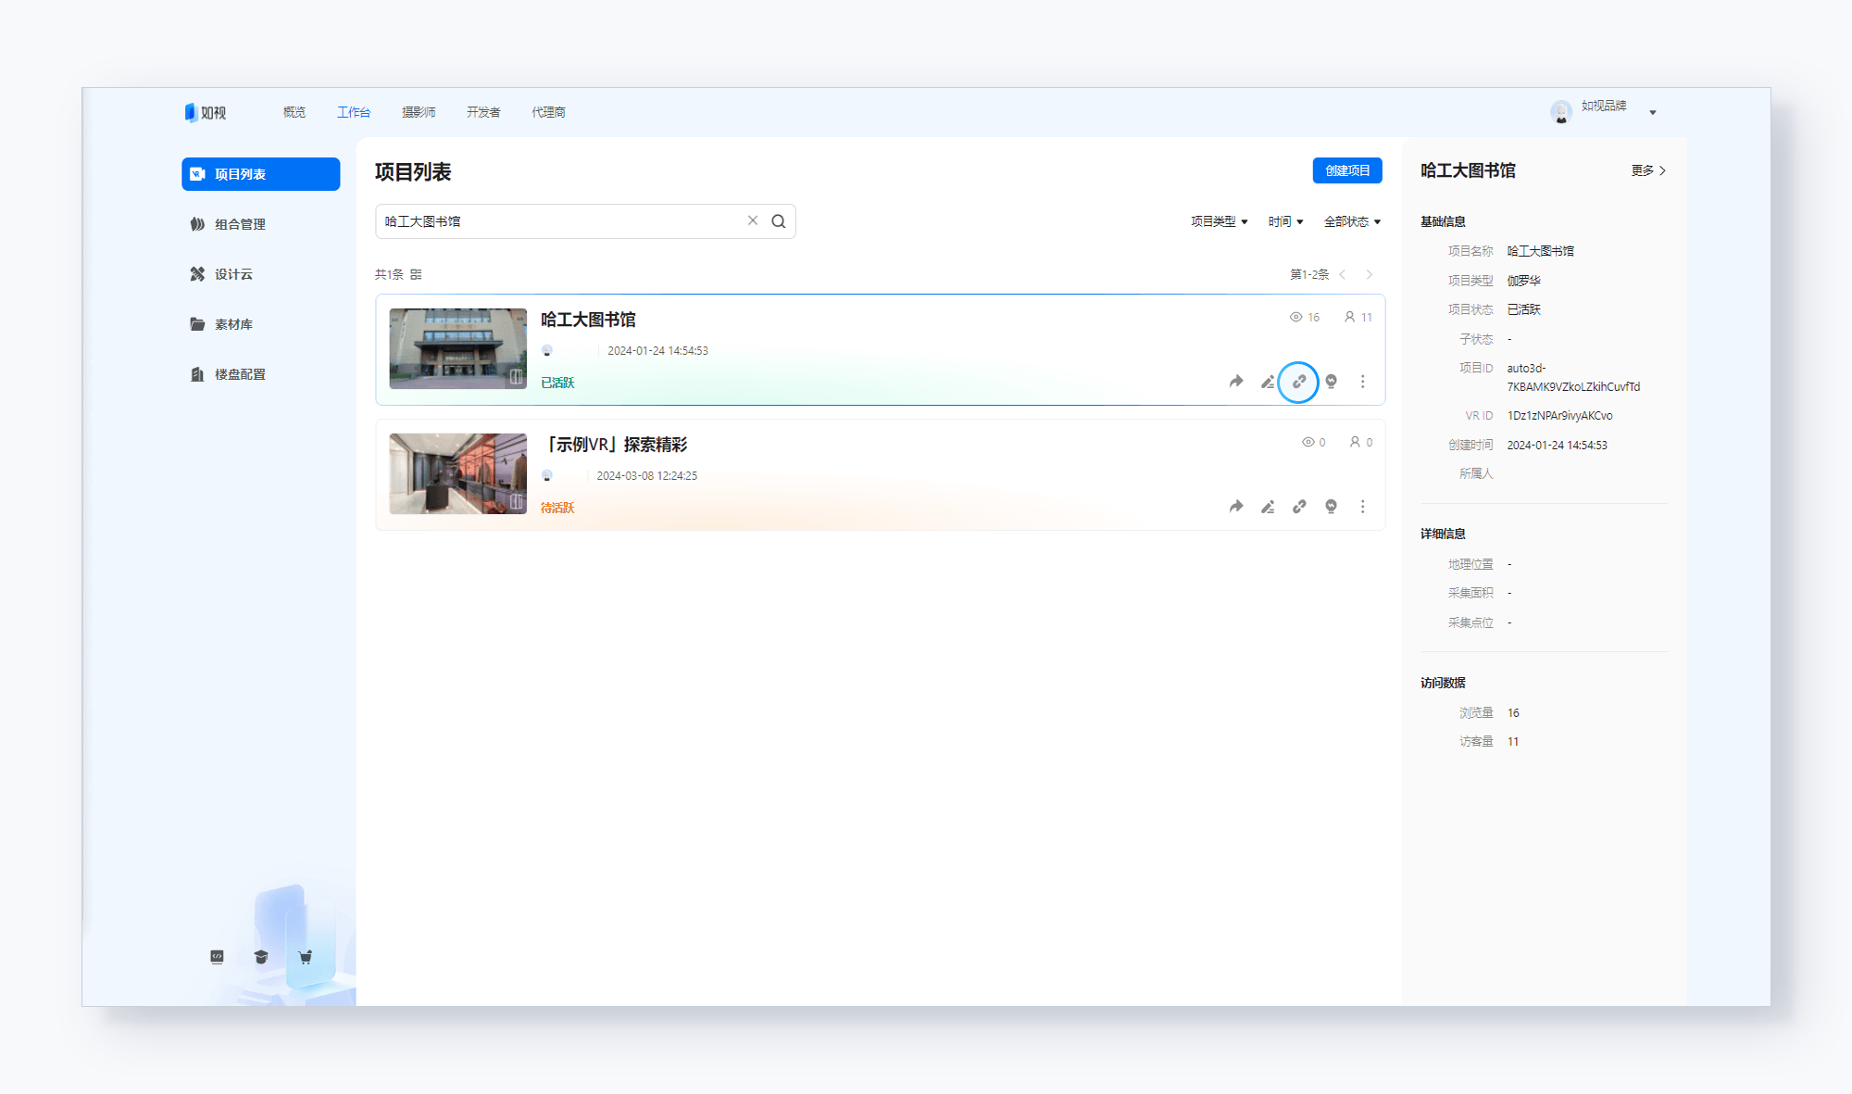Click view count eye icon on 示例VR

(1308, 442)
